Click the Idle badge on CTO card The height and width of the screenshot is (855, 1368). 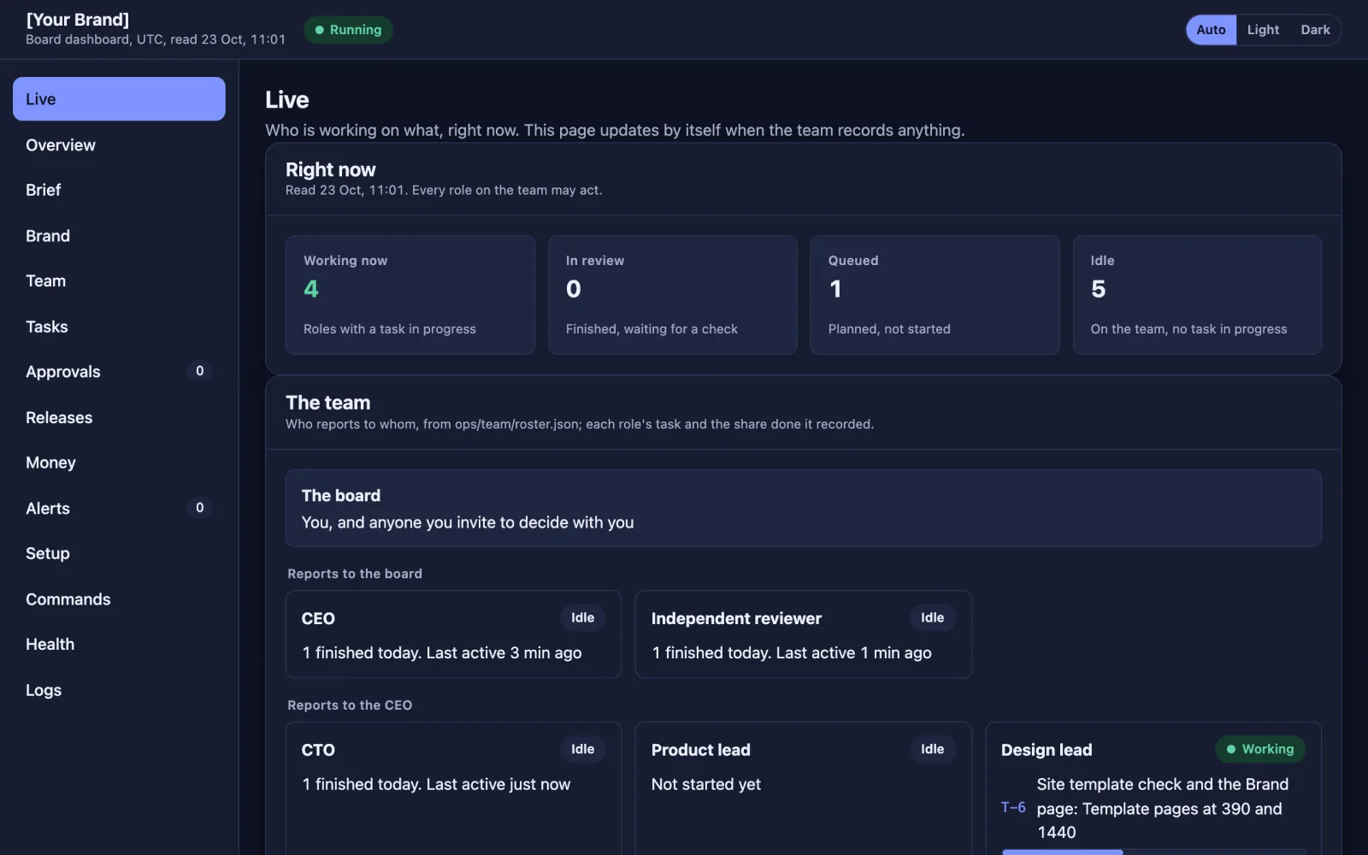tap(583, 749)
